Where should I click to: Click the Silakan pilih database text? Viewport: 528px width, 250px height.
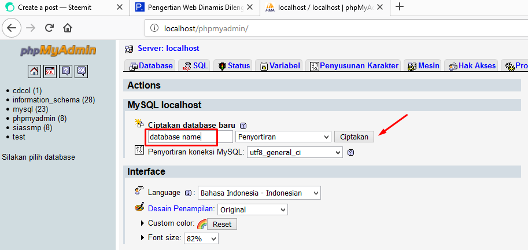(38, 157)
